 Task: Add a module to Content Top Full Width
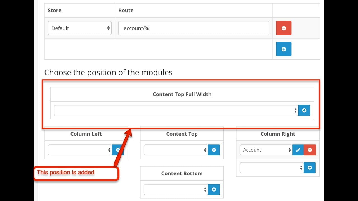tap(304, 110)
